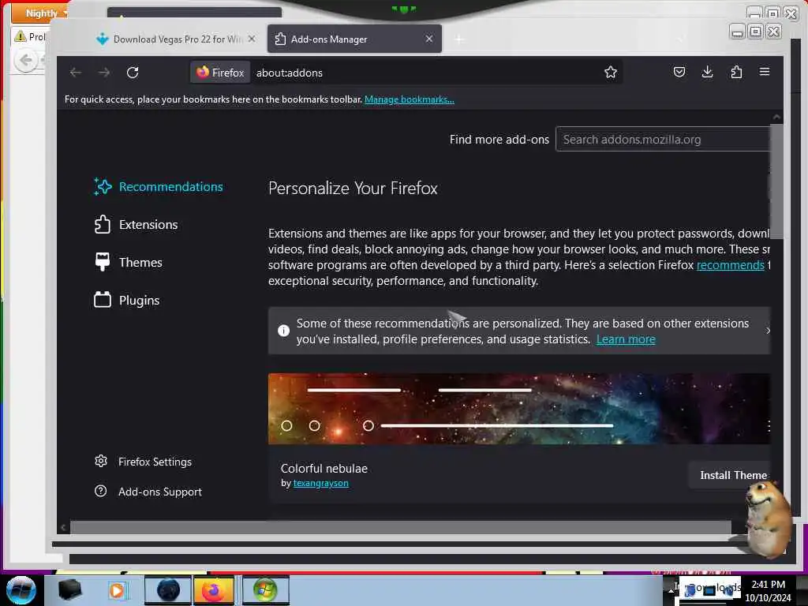
Task: Click the dark globe taskbar button
Action: (x=168, y=590)
